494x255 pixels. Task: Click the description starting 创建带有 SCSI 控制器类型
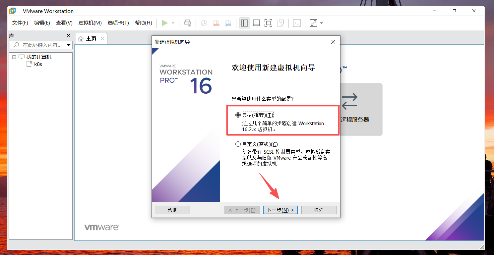(286, 158)
